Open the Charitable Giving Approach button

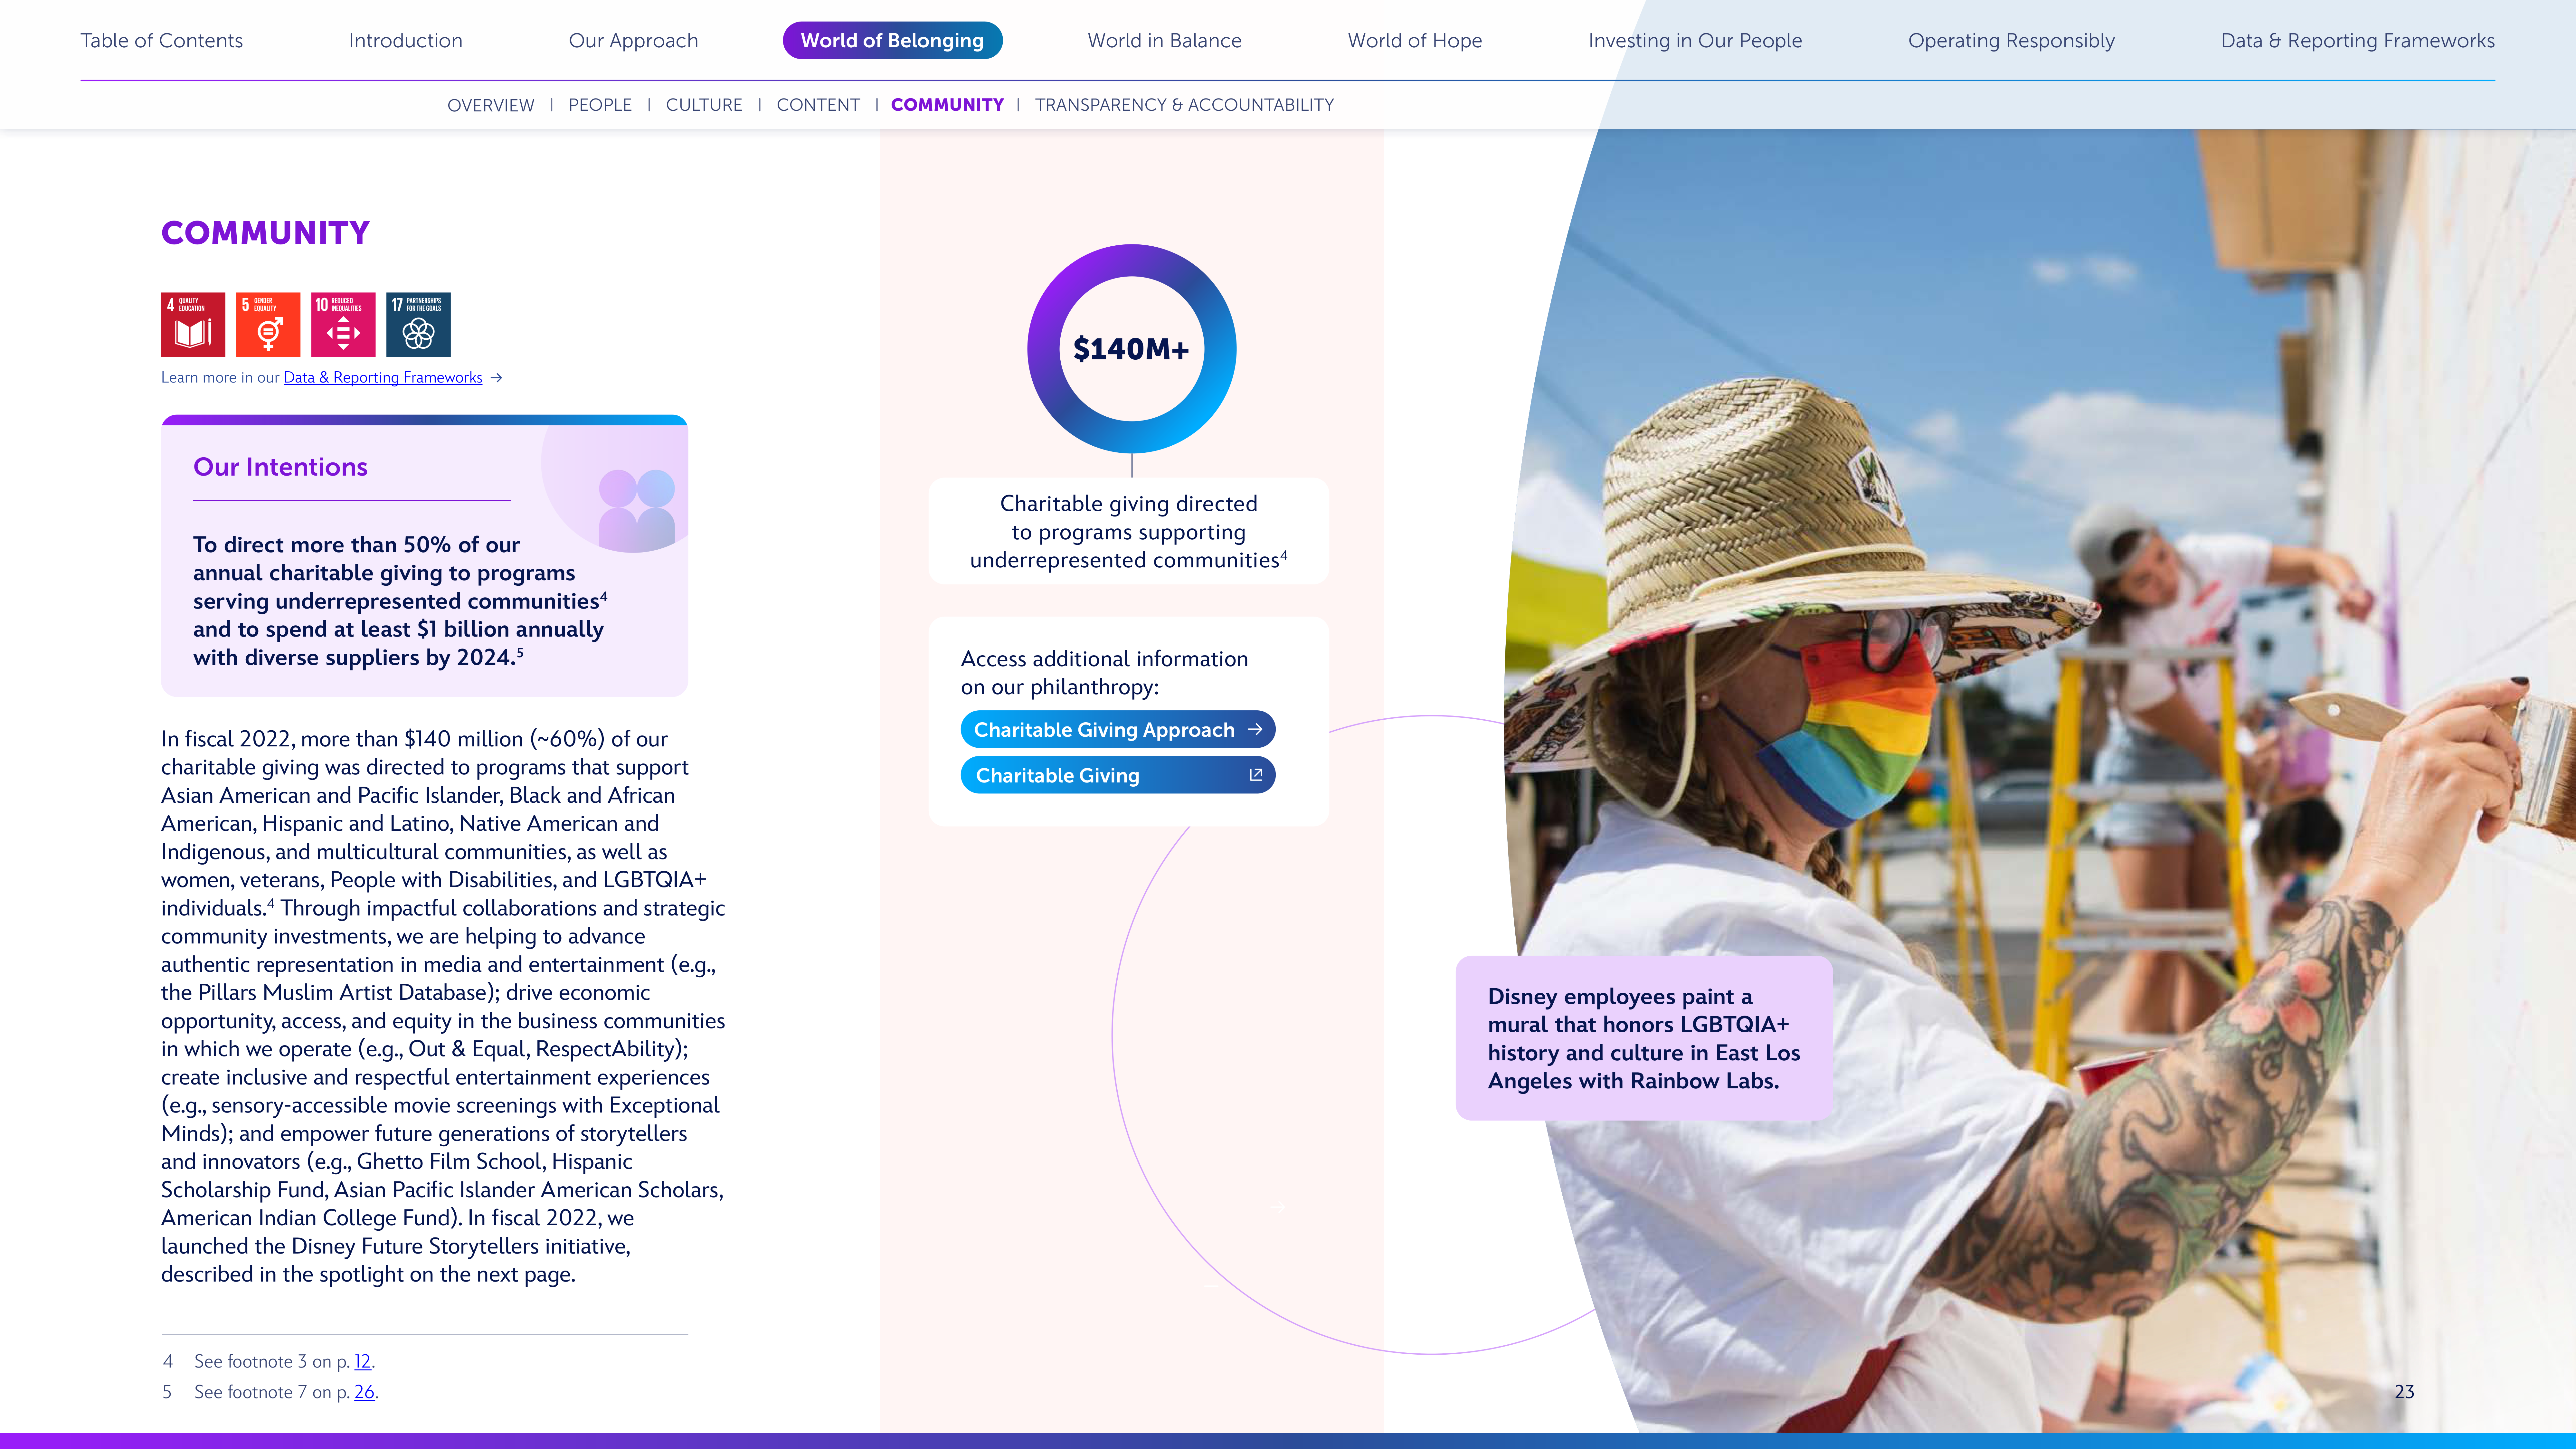1118,730
